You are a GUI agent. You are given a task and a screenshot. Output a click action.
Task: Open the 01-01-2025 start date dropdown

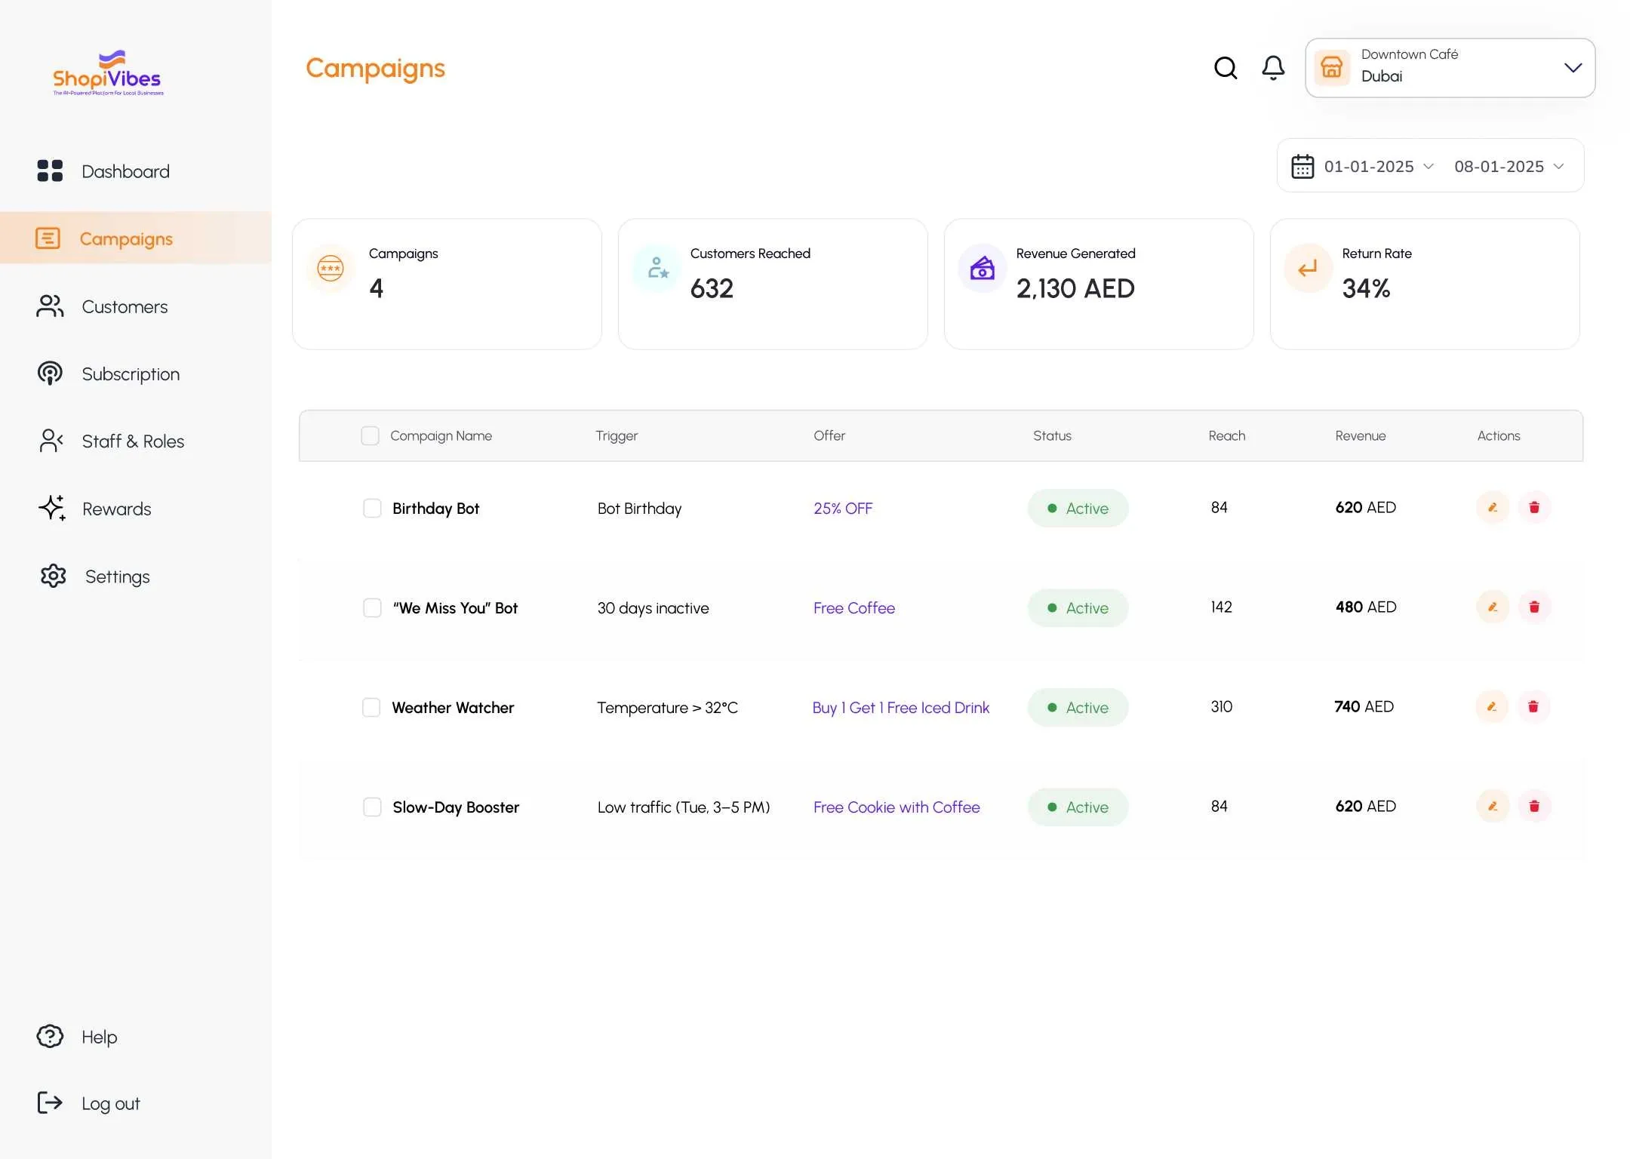(x=1379, y=166)
